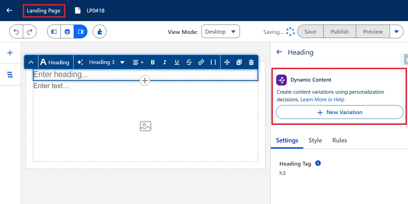Image resolution: width=408 pixels, height=204 pixels.
Task: Click the collapse handle at right edge
Action: (x=405, y=59)
